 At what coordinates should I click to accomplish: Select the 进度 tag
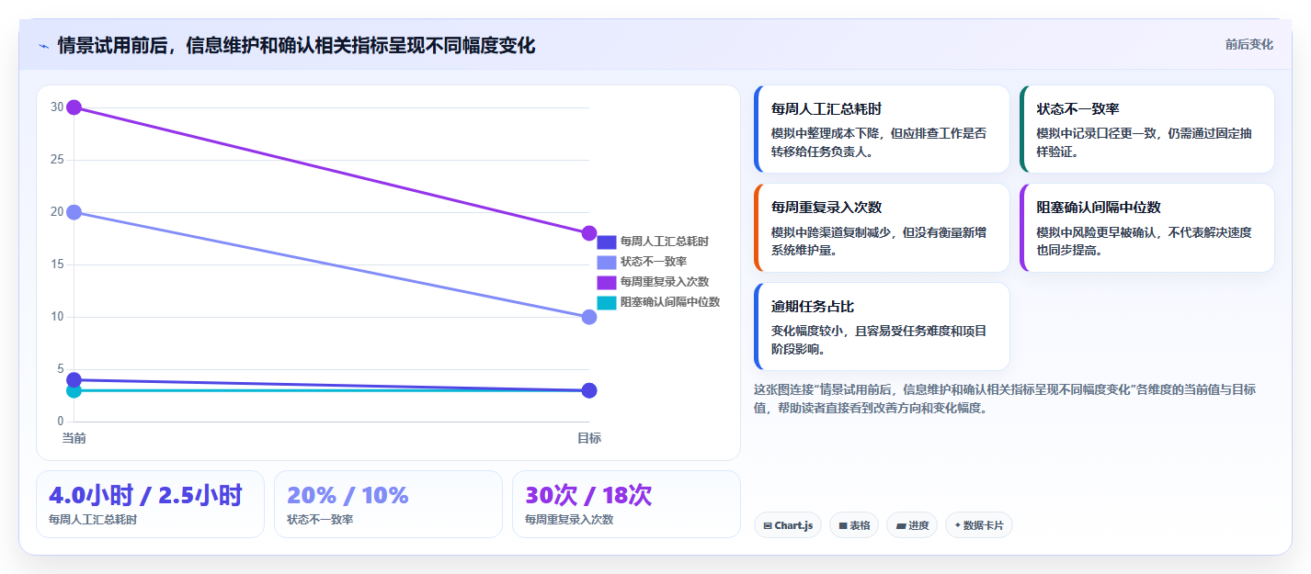tap(912, 525)
